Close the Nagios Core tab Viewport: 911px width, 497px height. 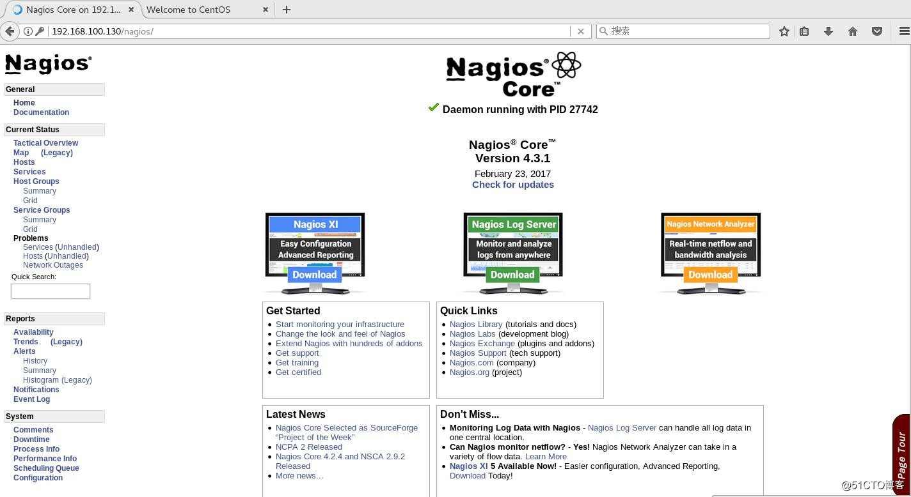[132, 10]
